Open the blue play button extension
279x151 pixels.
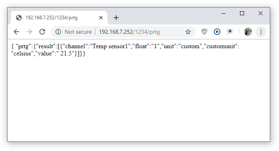click(x=217, y=32)
